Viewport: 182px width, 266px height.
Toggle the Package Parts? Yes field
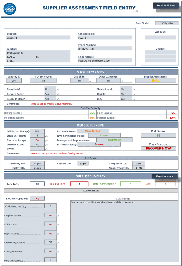click(x=51, y=94)
